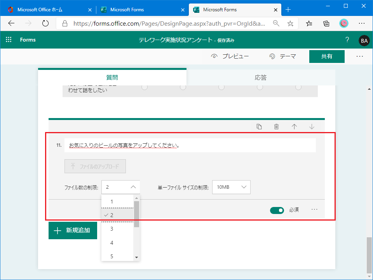The image size is (373, 280).
Task: Delete question 11 using the trash icon
Action: 276,127
